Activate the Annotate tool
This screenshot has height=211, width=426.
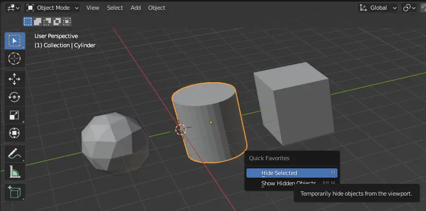tap(15, 154)
